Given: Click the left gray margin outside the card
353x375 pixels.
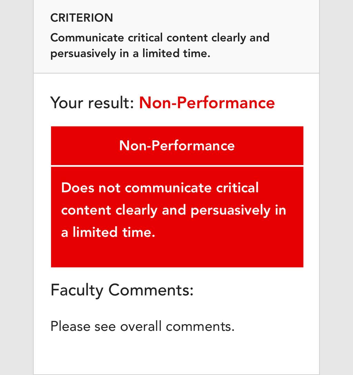Looking at the screenshot, I should 17,187.
